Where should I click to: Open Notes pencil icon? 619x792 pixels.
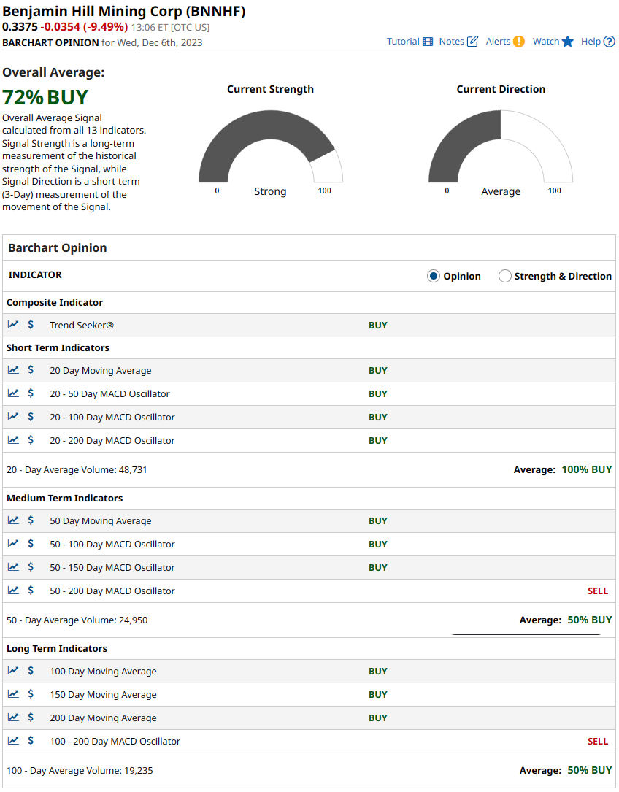[472, 42]
